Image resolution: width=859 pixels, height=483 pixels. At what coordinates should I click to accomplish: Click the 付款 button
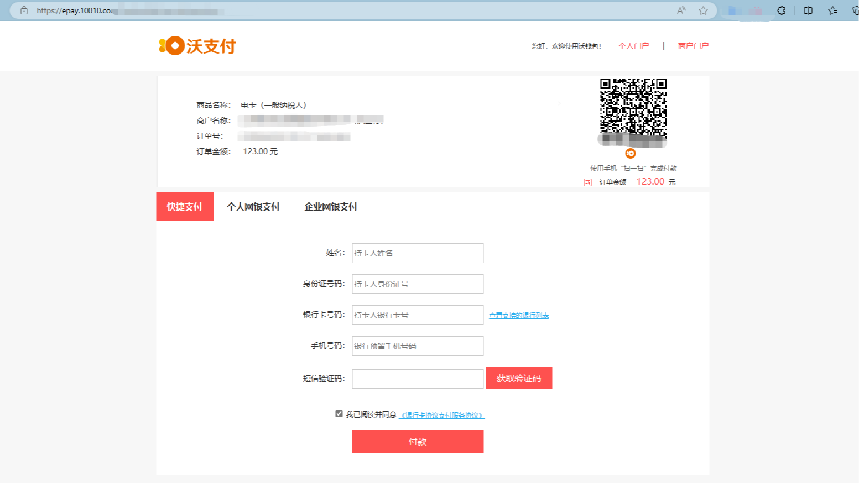point(418,442)
